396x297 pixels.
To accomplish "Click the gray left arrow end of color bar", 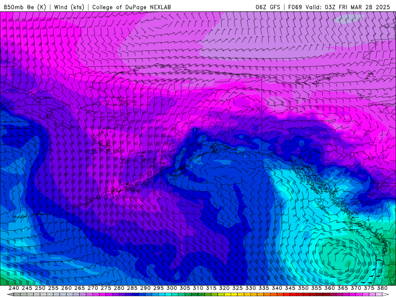I will 10,295.
